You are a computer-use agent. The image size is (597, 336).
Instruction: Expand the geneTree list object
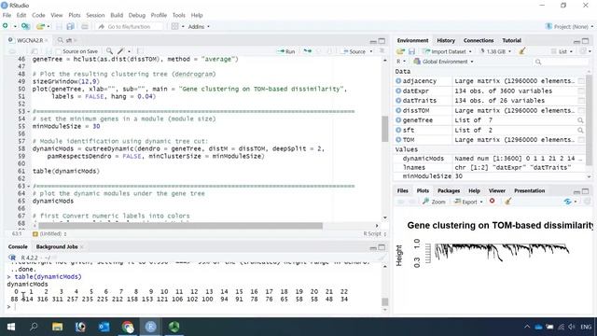pos(398,120)
